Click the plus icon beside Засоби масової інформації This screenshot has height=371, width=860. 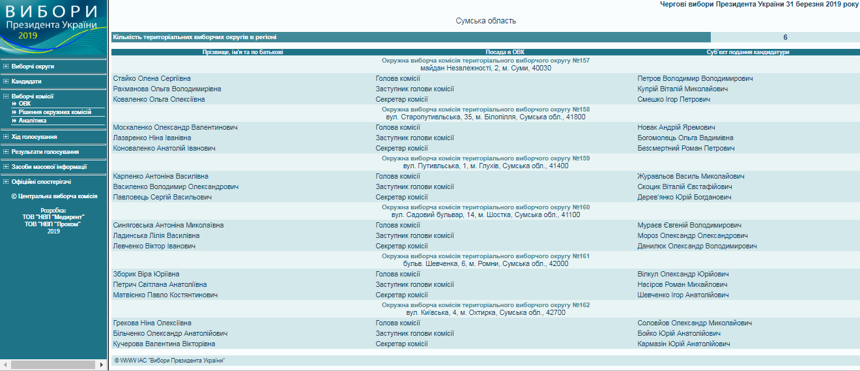6,167
